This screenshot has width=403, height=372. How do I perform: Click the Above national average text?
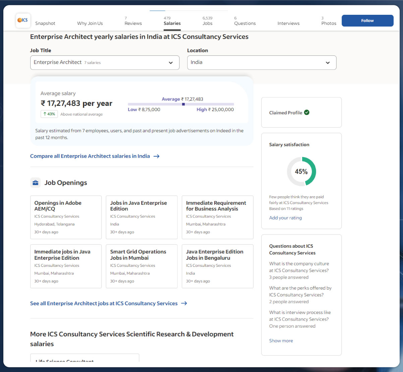(x=81, y=114)
